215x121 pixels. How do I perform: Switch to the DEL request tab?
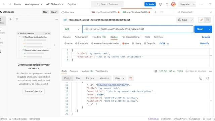click(x=105, y=12)
